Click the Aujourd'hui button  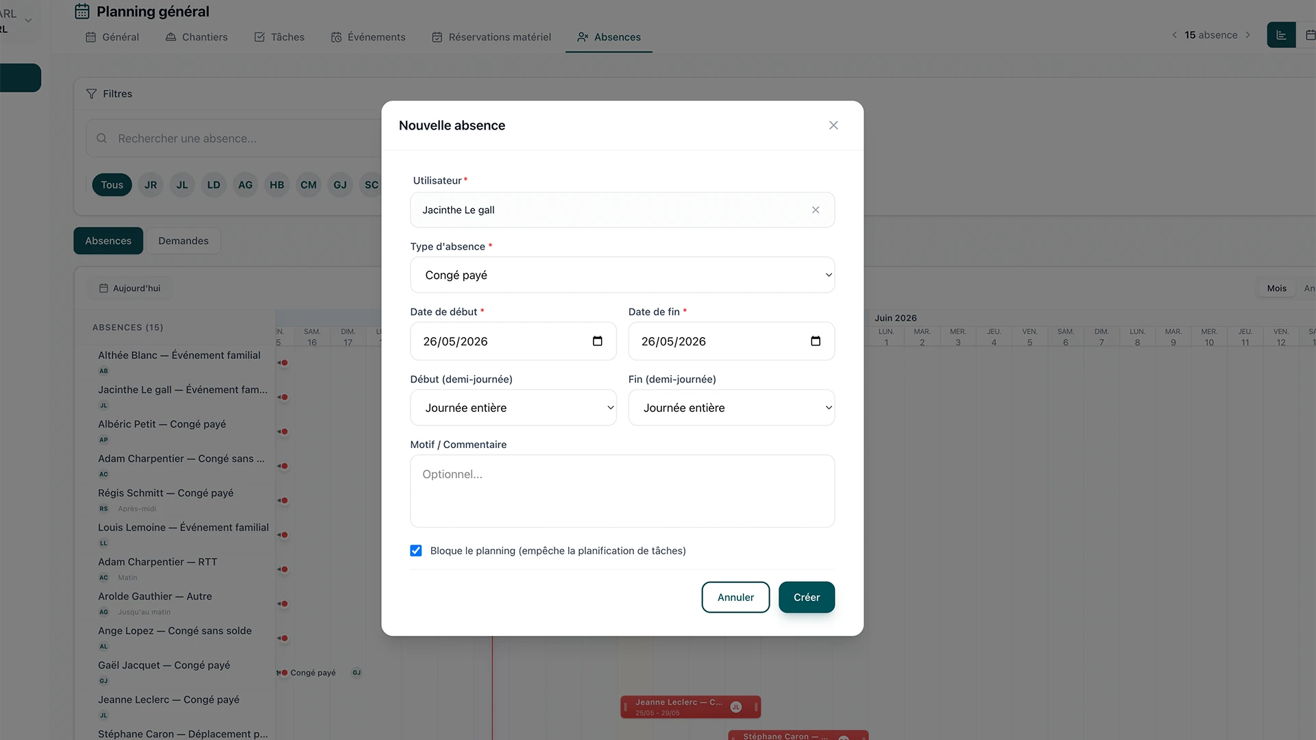130,288
